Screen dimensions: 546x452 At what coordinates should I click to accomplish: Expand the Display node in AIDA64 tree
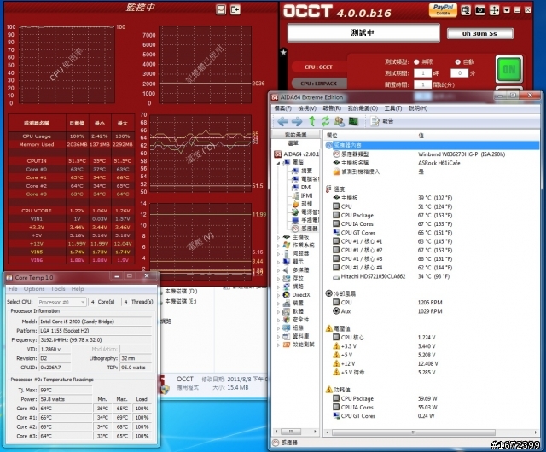[x=279, y=262]
